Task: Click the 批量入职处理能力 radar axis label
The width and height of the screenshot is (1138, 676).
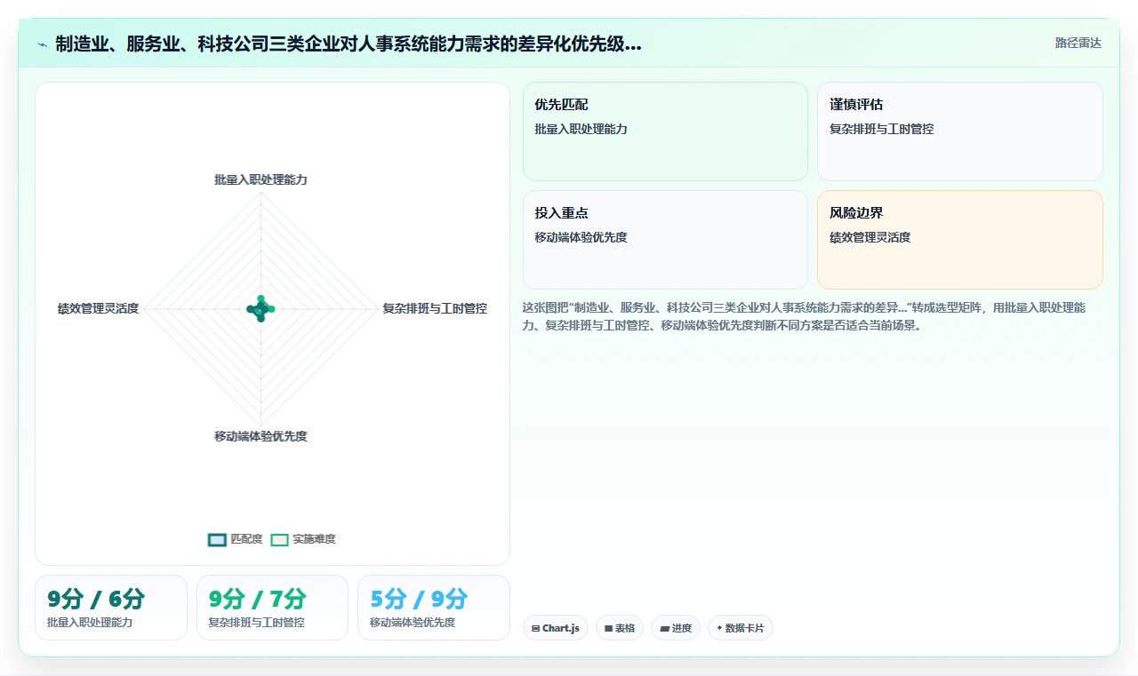Action: [260, 179]
